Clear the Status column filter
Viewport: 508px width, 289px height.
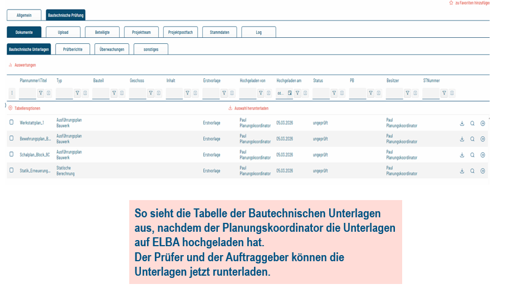click(x=341, y=93)
